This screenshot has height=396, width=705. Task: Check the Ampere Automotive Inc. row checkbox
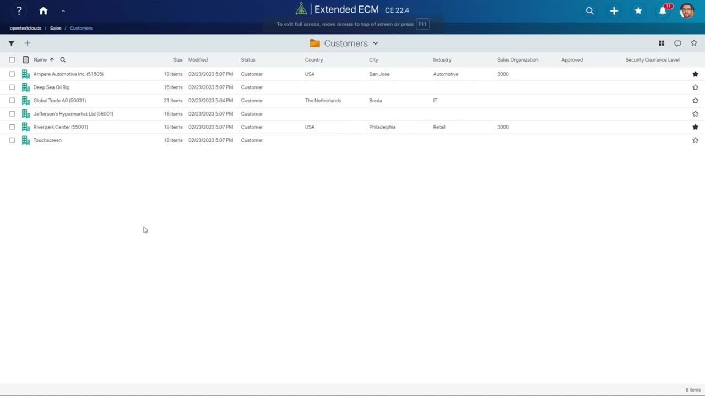click(x=12, y=74)
